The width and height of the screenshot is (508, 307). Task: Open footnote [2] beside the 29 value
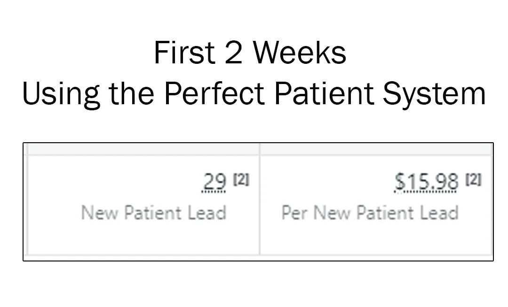click(x=241, y=179)
